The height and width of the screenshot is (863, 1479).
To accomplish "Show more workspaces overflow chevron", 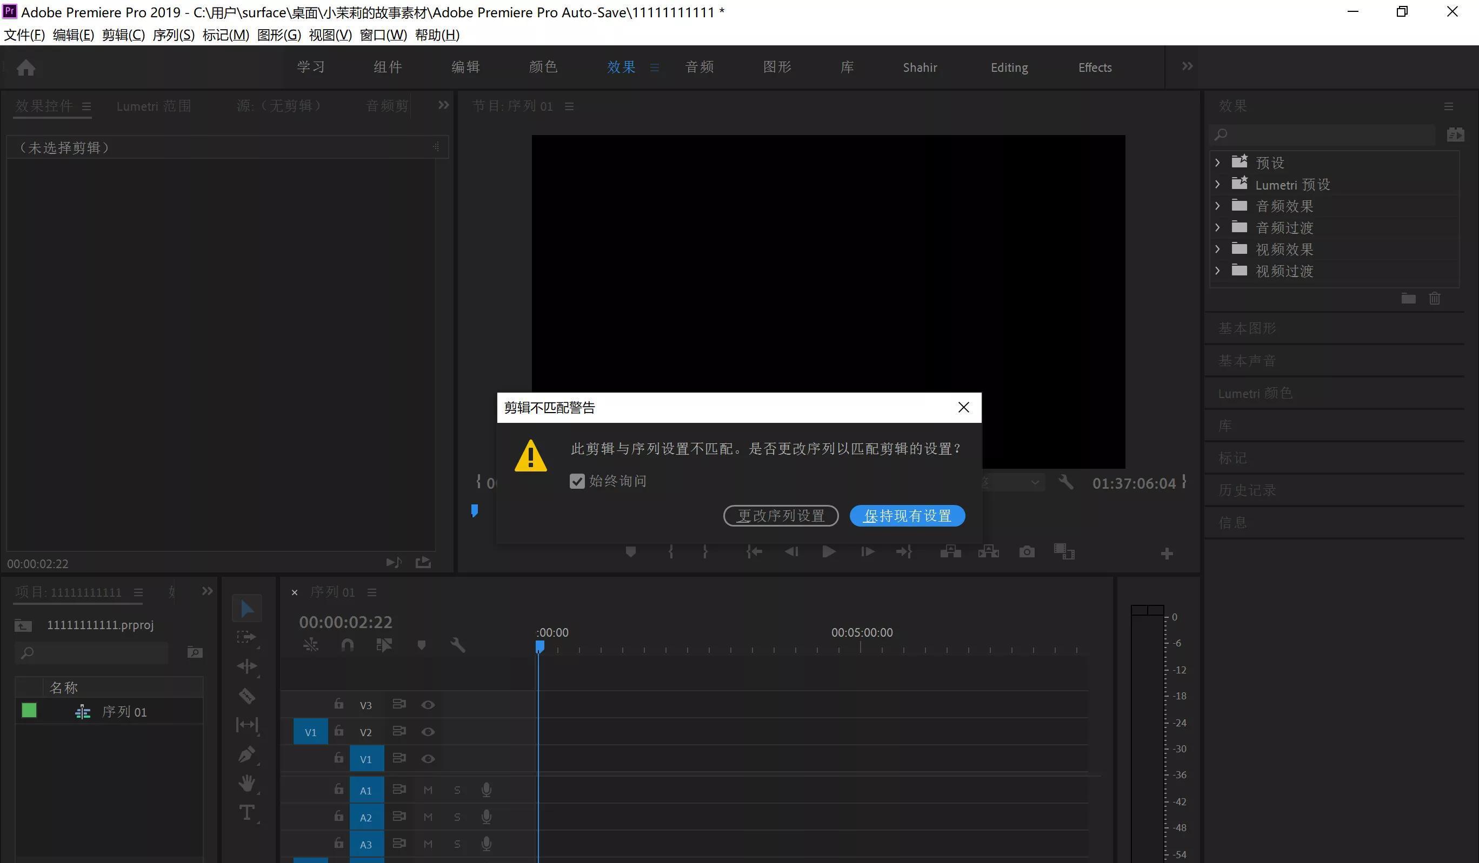I will coord(1187,66).
